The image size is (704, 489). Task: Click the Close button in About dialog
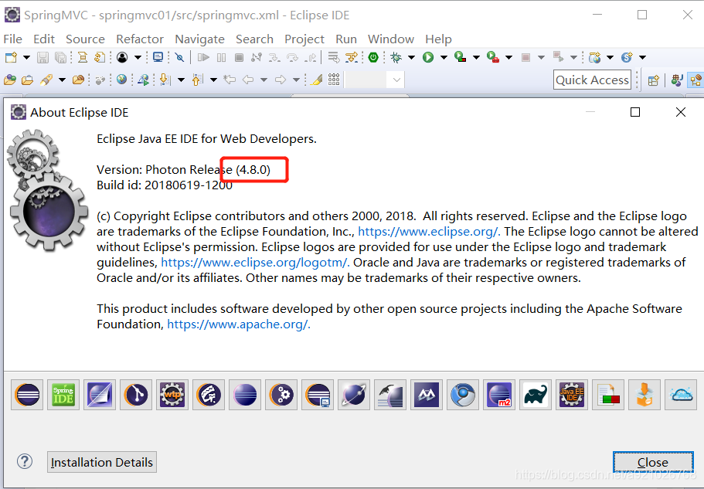click(653, 462)
